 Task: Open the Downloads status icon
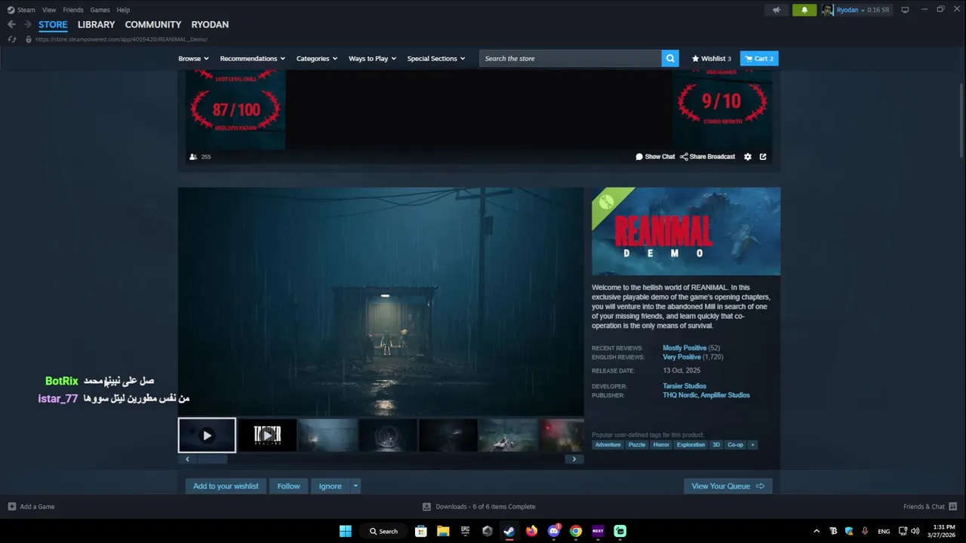pos(426,507)
